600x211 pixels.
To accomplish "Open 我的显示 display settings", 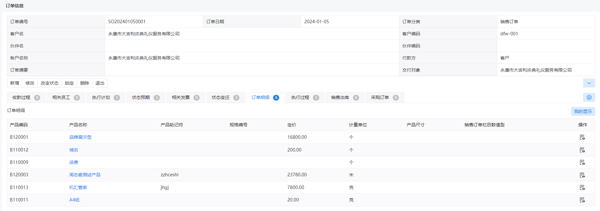I will tap(583, 111).
